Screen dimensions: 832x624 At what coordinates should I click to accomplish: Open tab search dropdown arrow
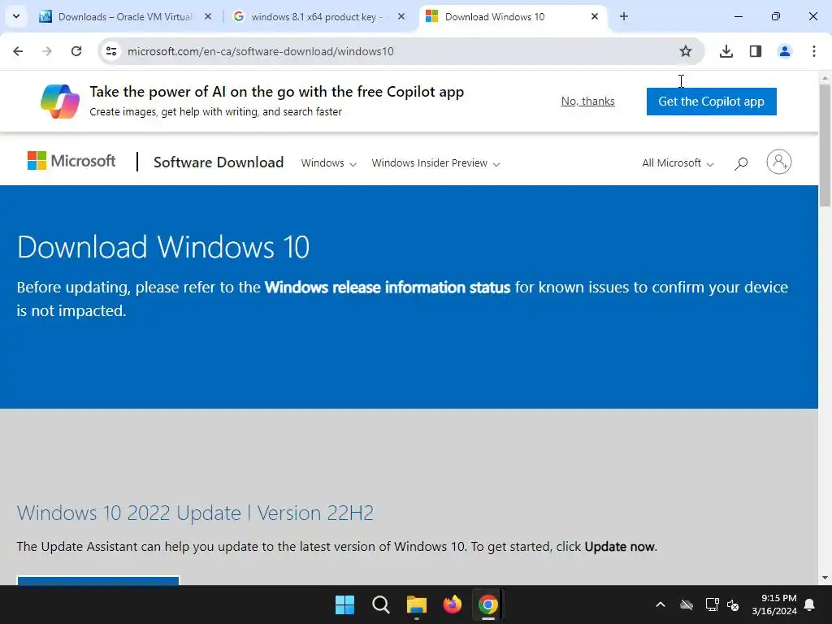tap(16, 16)
